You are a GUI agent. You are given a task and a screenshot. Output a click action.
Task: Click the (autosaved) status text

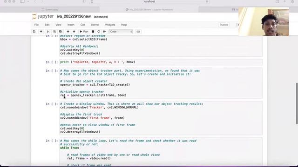101,17
